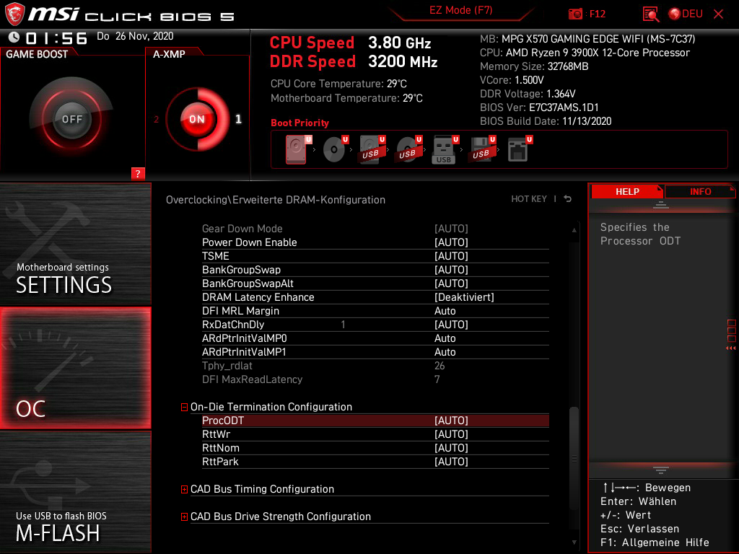739x554 pixels.
Task: Expand CAD Bus Timing Configuration
Action: point(184,490)
